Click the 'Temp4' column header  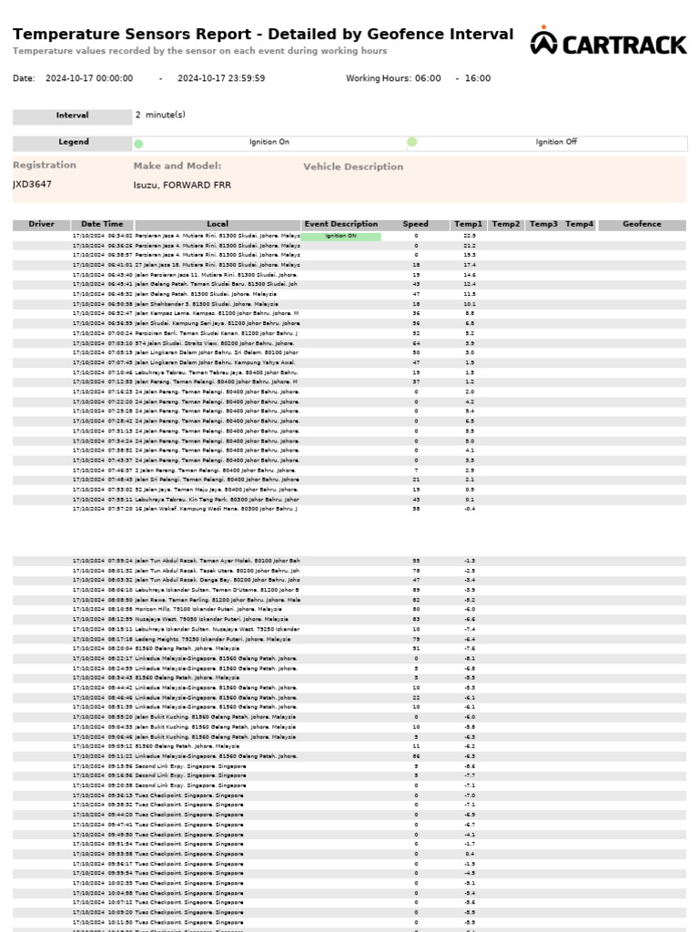(x=580, y=225)
